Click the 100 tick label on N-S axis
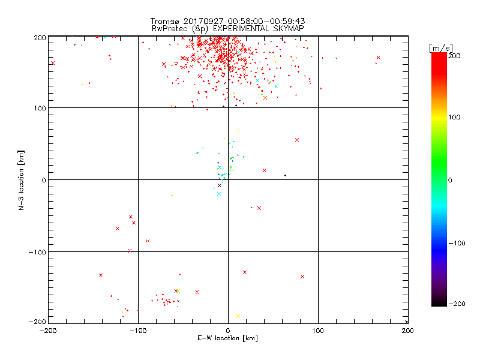The height and width of the screenshot is (360, 480). (x=40, y=108)
